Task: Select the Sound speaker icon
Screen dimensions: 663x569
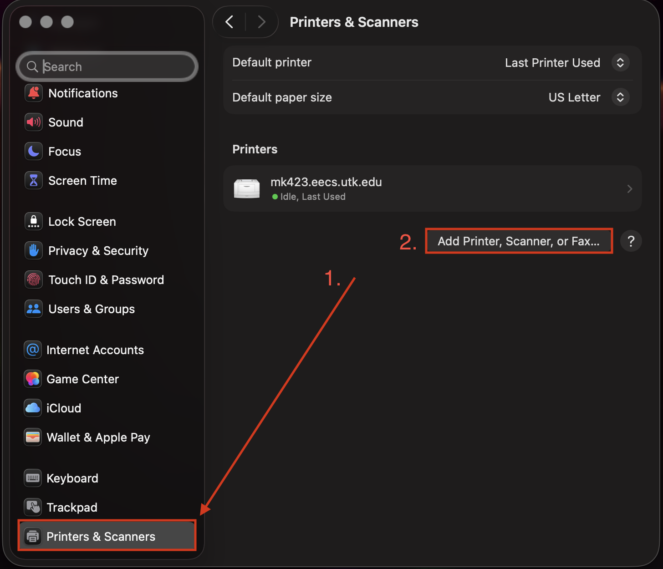Action: [x=34, y=122]
